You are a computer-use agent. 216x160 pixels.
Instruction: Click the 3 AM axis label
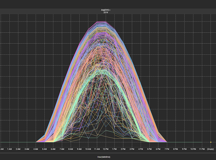27,149
